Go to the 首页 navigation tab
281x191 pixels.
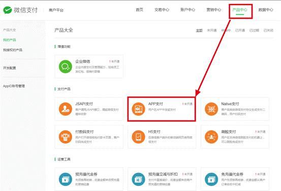click(x=139, y=10)
